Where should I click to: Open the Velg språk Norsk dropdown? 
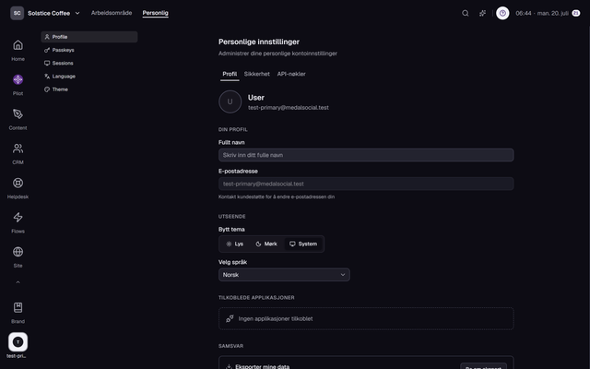tap(284, 275)
